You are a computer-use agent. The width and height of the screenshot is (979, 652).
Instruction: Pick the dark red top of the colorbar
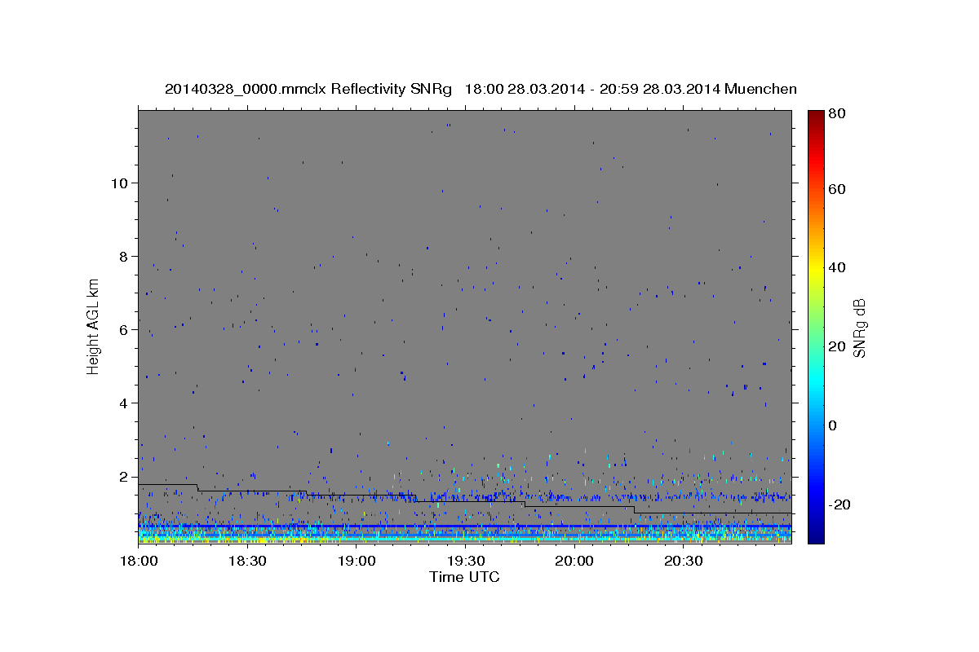[x=815, y=114]
